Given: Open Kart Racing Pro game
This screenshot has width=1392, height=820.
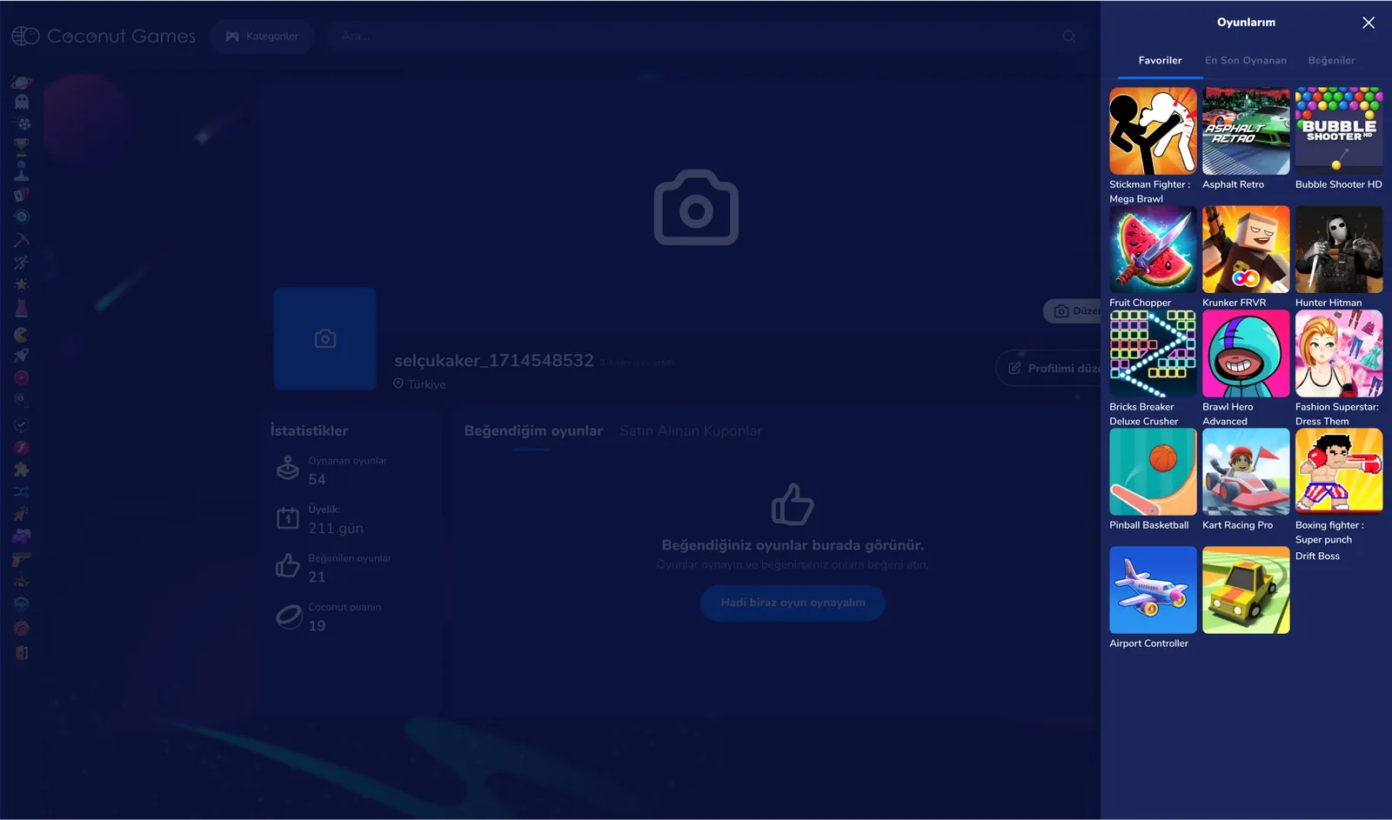Looking at the screenshot, I should pos(1246,472).
